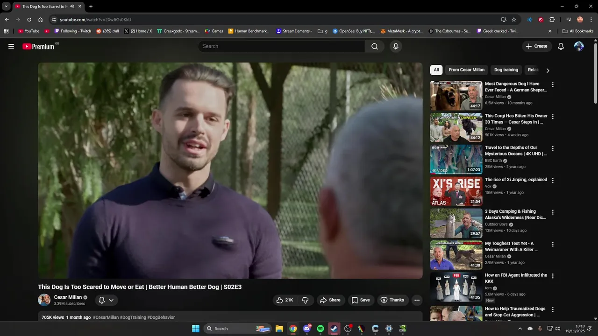Click the #CesarMillan hashtag
The width and height of the screenshot is (598, 336).
point(106,317)
